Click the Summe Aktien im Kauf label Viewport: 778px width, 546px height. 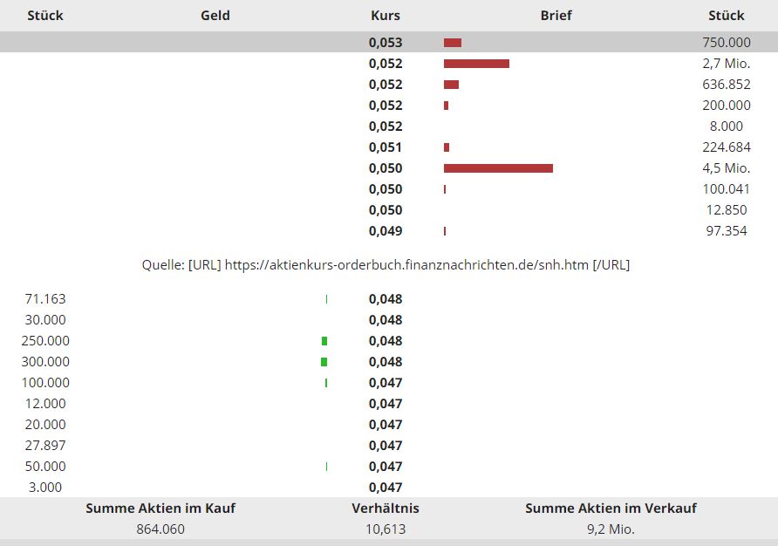pyautogui.click(x=160, y=508)
